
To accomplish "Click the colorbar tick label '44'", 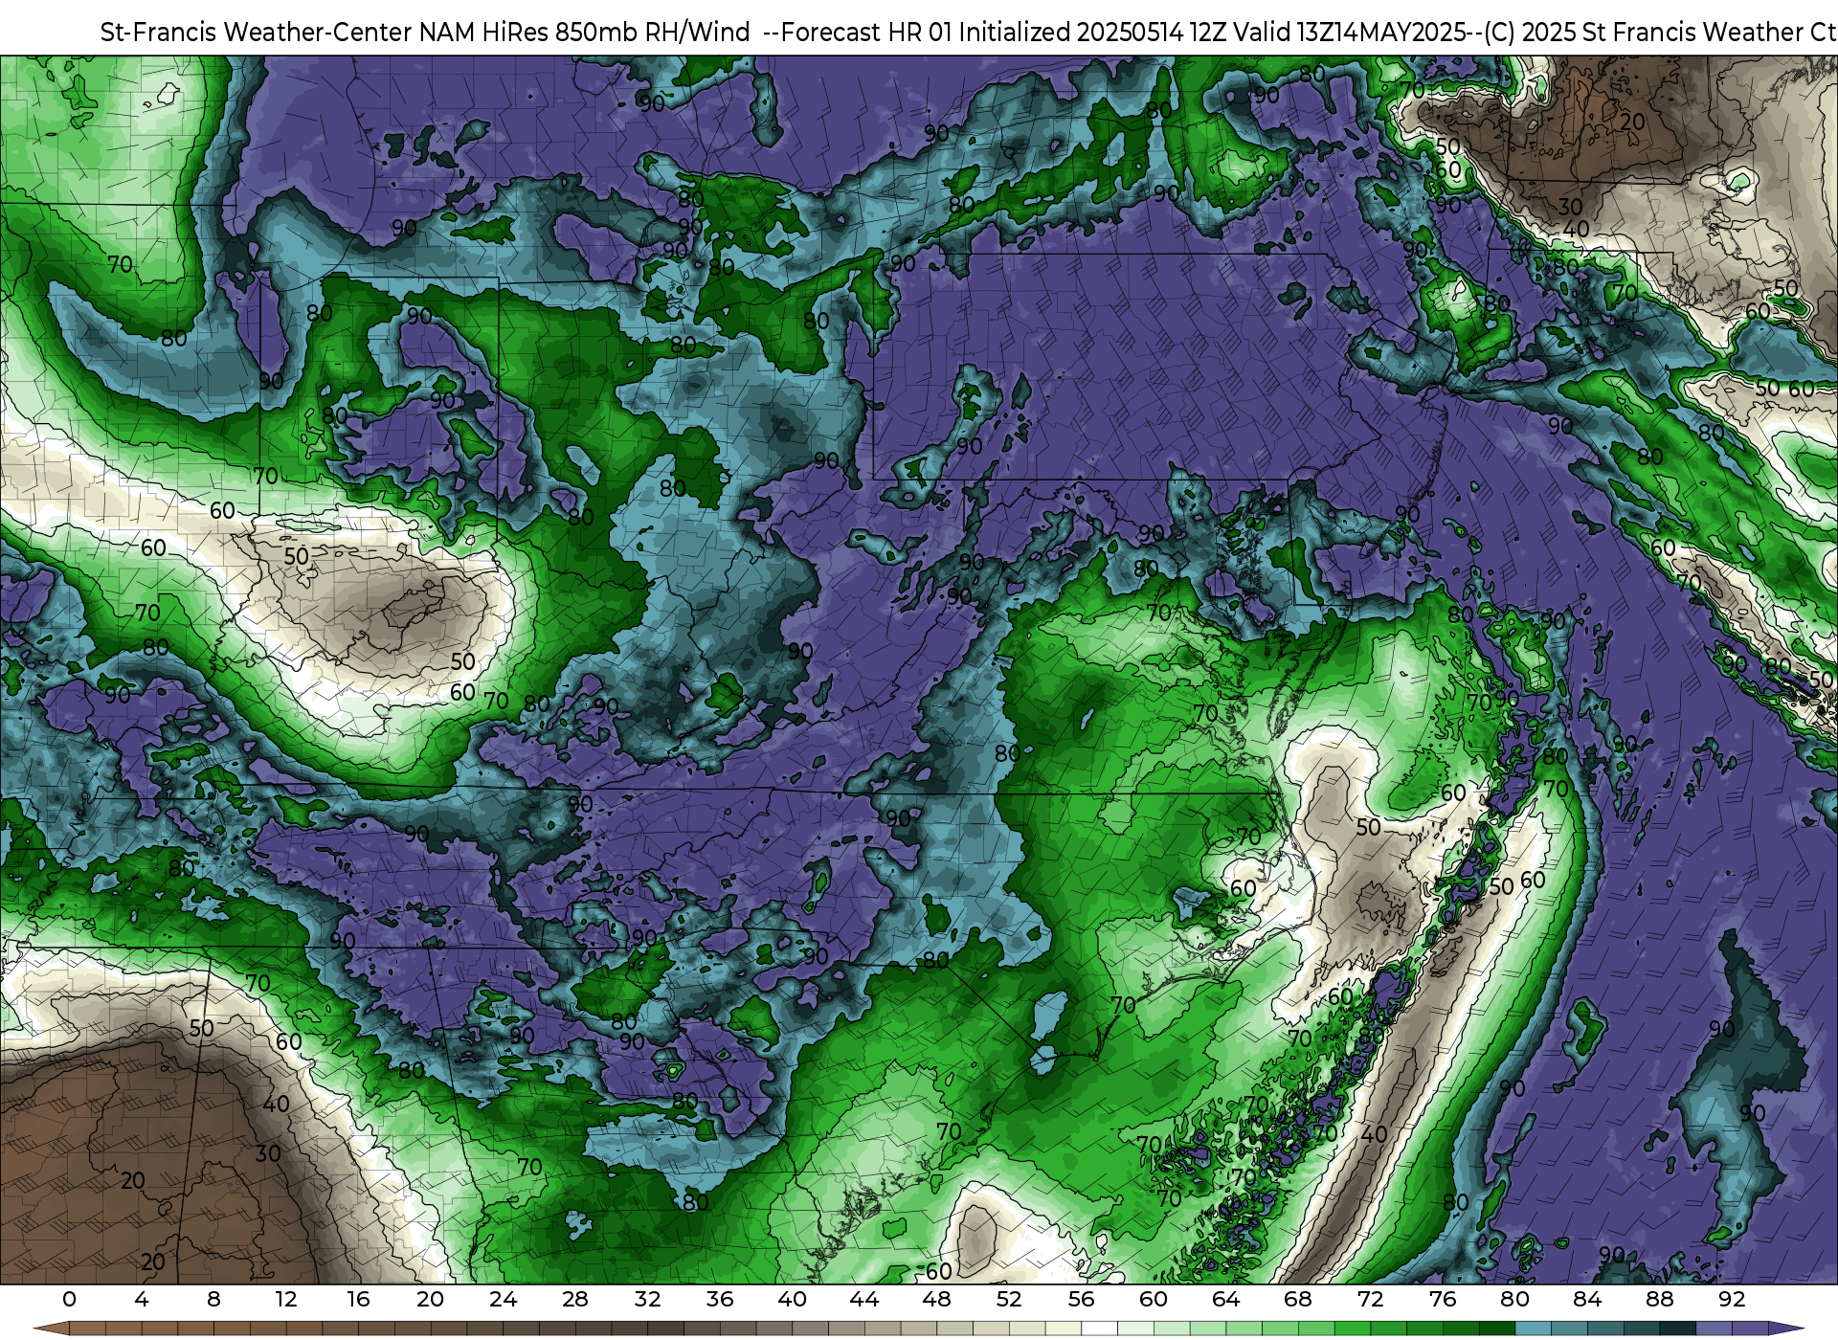I will click(864, 1299).
